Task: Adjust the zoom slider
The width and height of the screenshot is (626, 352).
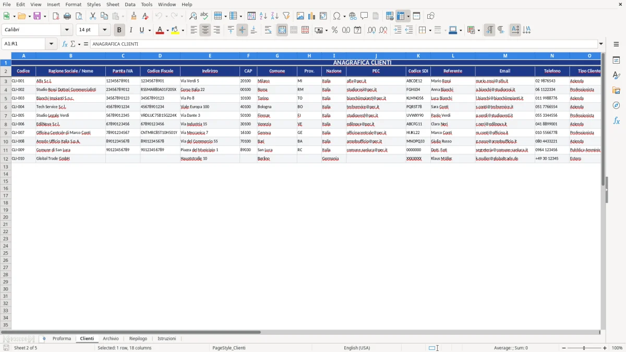Action: pyautogui.click(x=584, y=348)
